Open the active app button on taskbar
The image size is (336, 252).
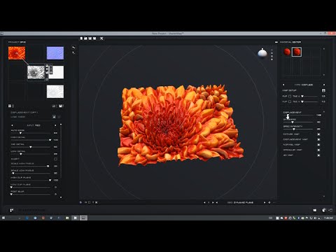tap(83, 218)
